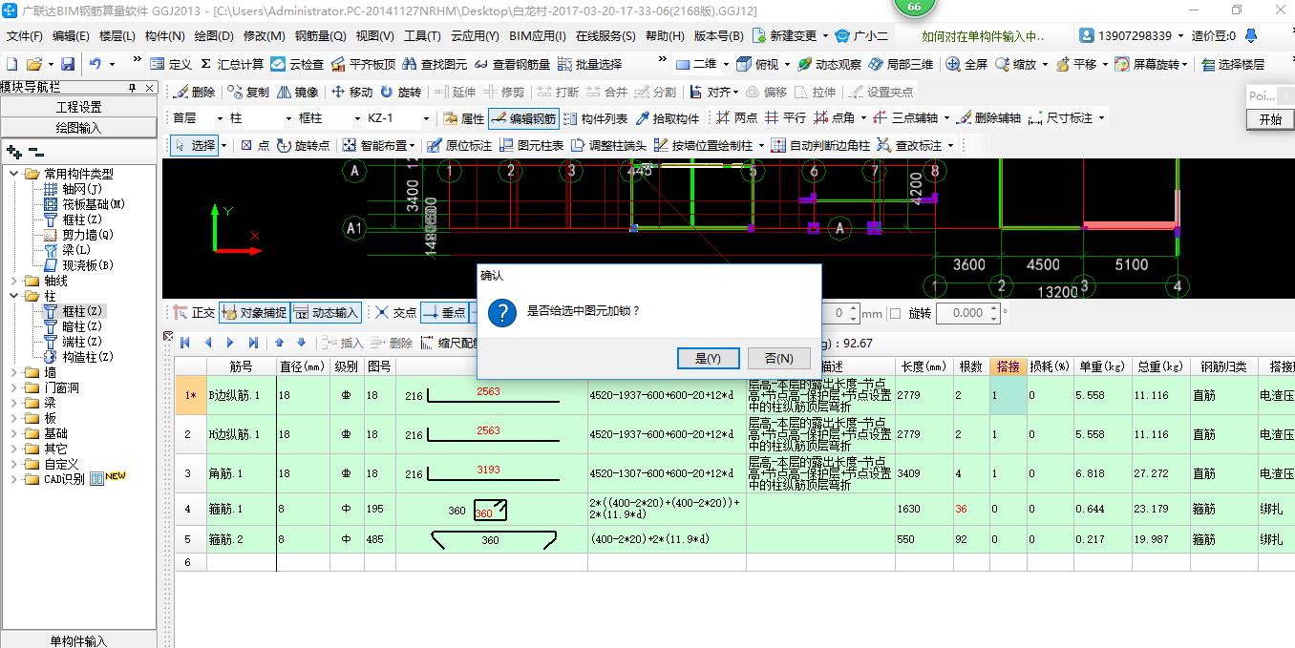The height and width of the screenshot is (648, 1295).
Task: Click 平齐板顶 tool
Action: (x=363, y=64)
